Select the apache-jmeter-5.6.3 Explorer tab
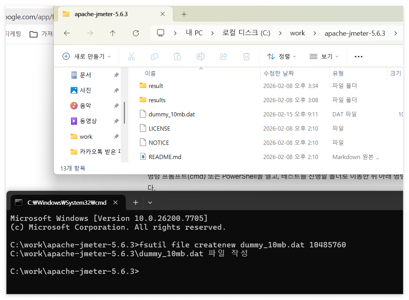This screenshot has width=409, height=300. click(115, 14)
